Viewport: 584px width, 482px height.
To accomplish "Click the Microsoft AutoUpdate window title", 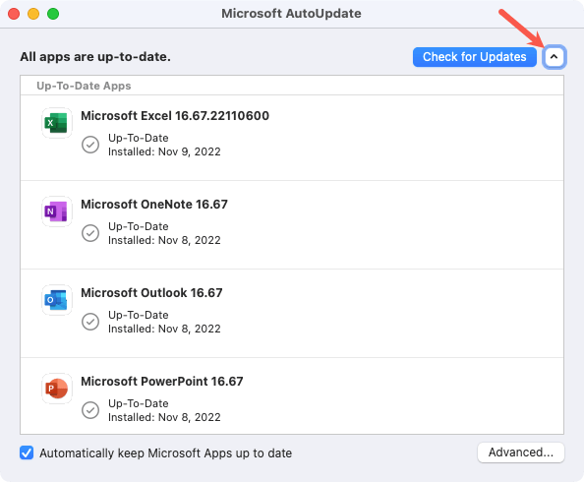I will (x=291, y=14).
